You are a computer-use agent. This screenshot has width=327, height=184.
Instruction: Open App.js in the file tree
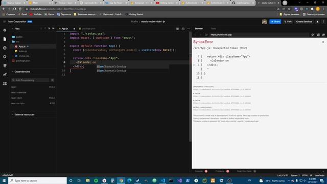[x=22, y=47]
